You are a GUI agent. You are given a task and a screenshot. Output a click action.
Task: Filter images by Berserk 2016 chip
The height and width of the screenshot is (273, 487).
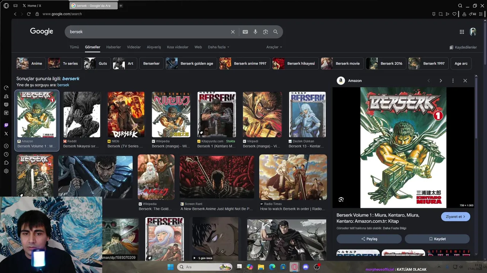(x=386, y=63)
